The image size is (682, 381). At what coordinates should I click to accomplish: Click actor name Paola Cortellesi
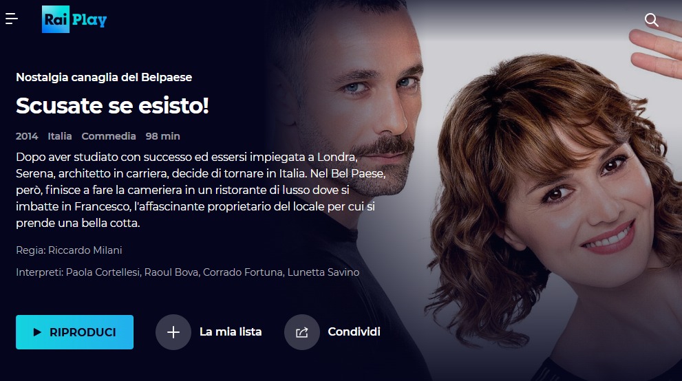(103, 272)
